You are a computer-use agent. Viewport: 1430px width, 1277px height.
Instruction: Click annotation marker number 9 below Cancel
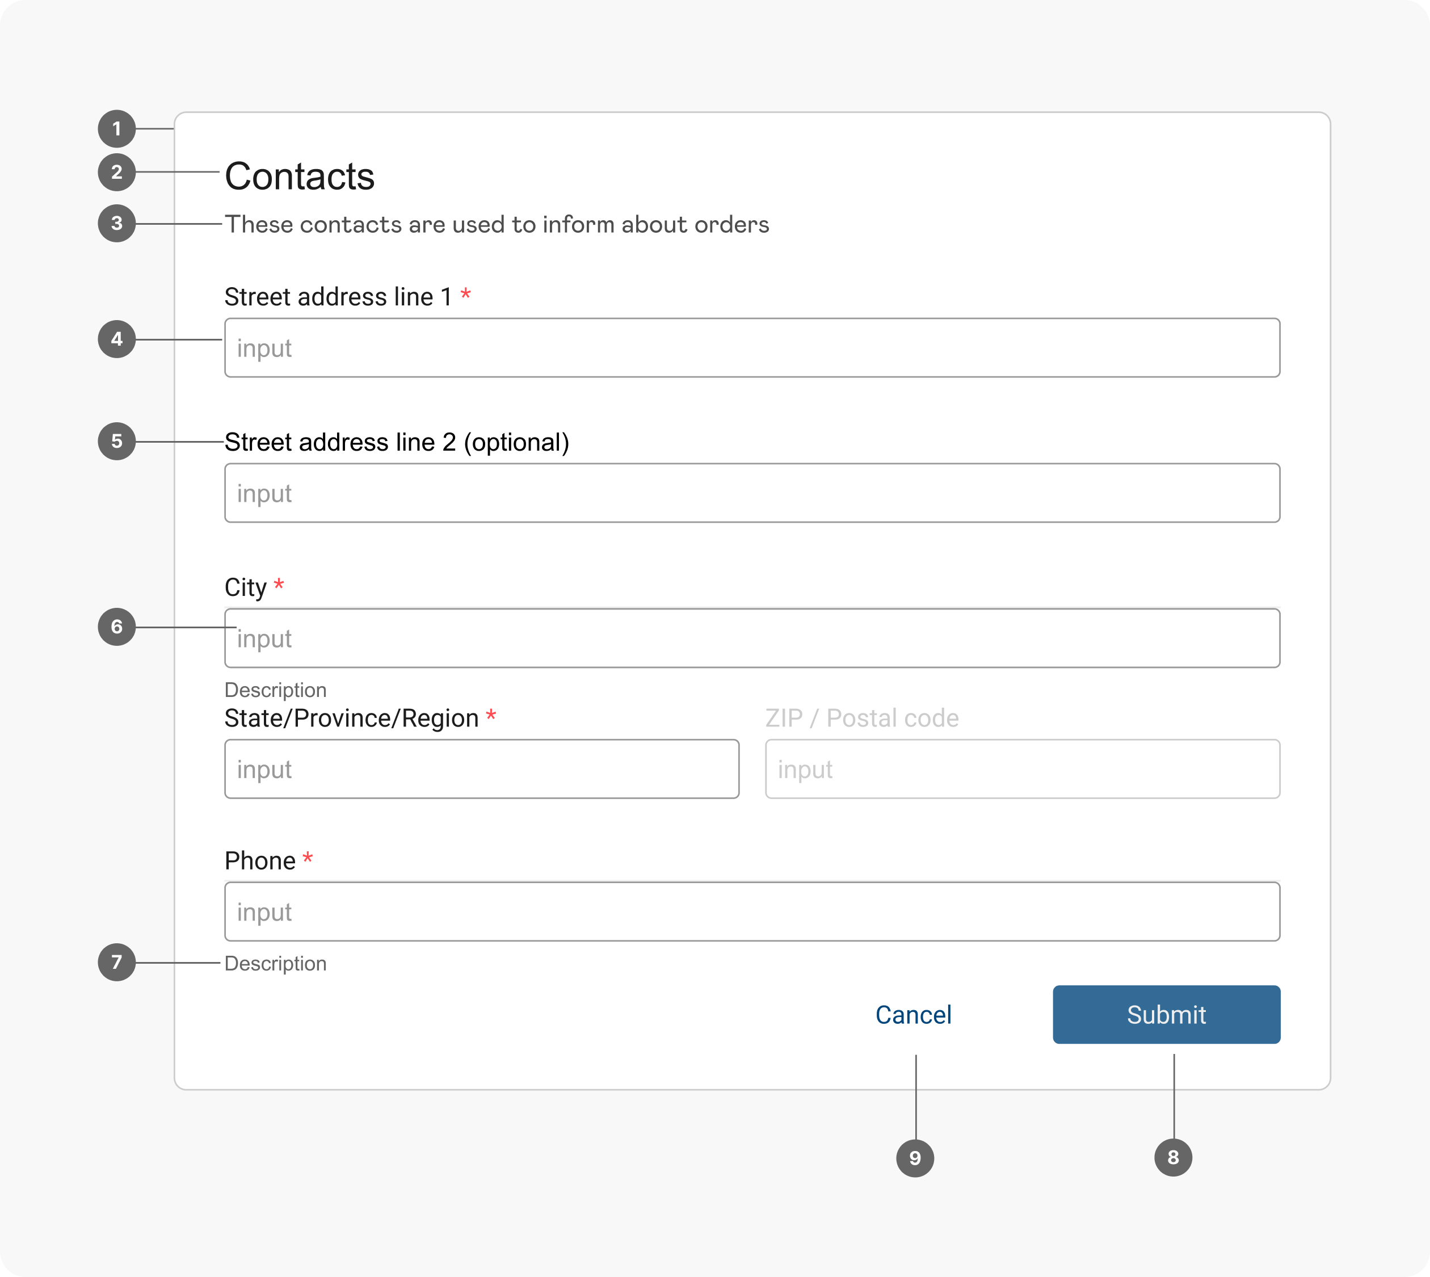coord(915,1158)
